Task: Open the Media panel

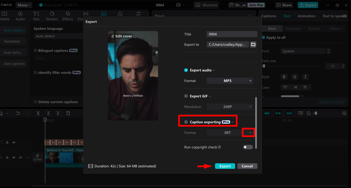Action: point(5,16)
